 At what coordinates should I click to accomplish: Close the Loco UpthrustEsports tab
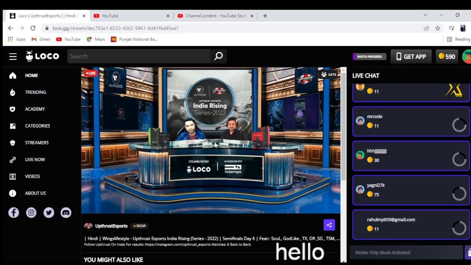coord(84,16)
